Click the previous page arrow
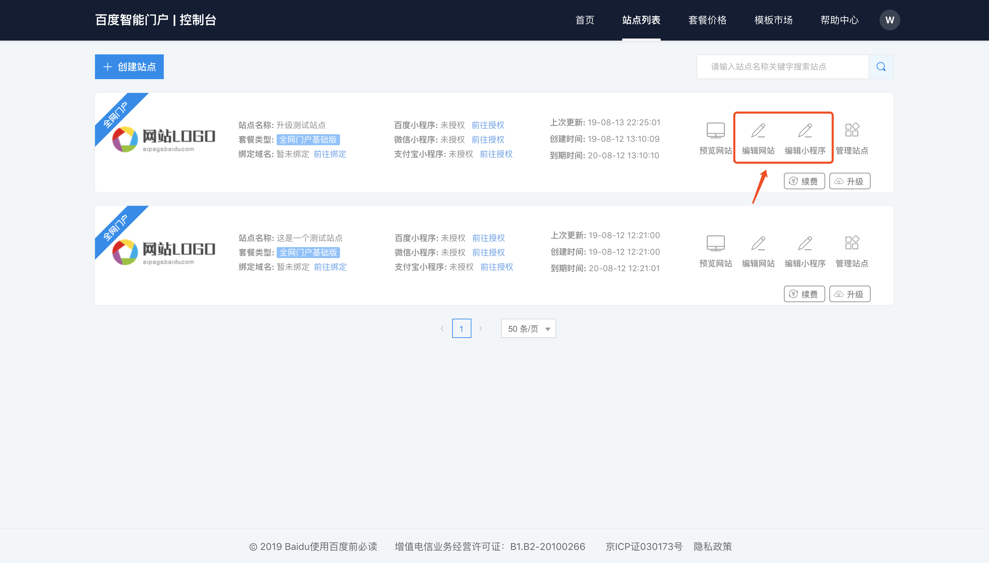989x563 pixels. point(442,328)
